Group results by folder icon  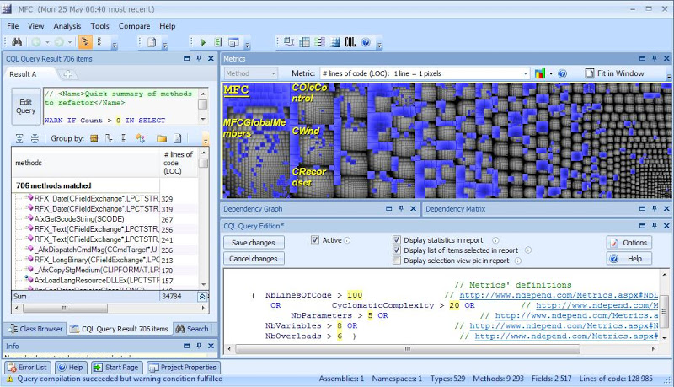point(162,138)
